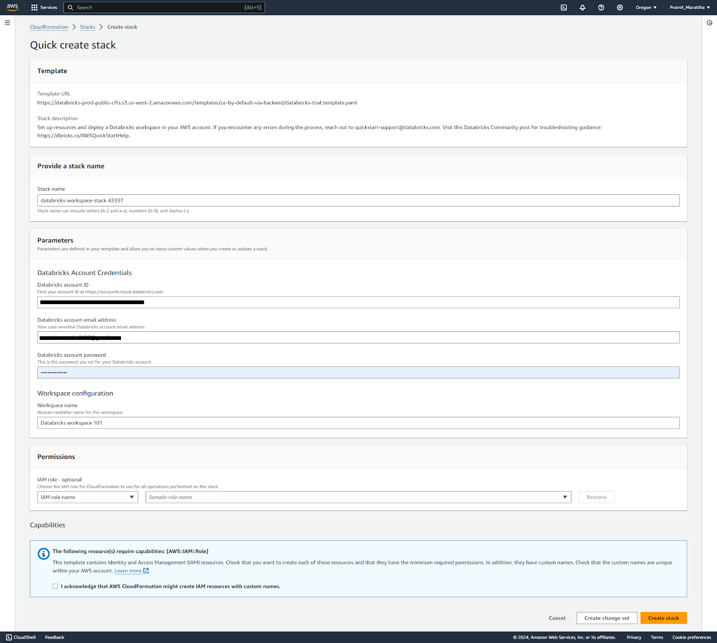
Task: Open the Services grid menu
Action: pyautogui.click(x=35, y=8)
